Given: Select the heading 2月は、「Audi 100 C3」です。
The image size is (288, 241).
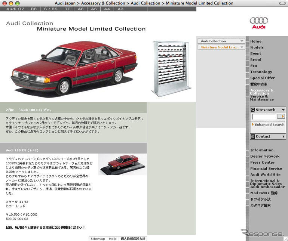Looking at the screenshot, I should (29, 110).
